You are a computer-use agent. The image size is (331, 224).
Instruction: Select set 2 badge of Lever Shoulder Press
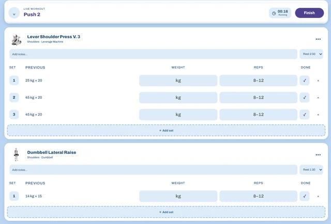(x=14, y=98)
